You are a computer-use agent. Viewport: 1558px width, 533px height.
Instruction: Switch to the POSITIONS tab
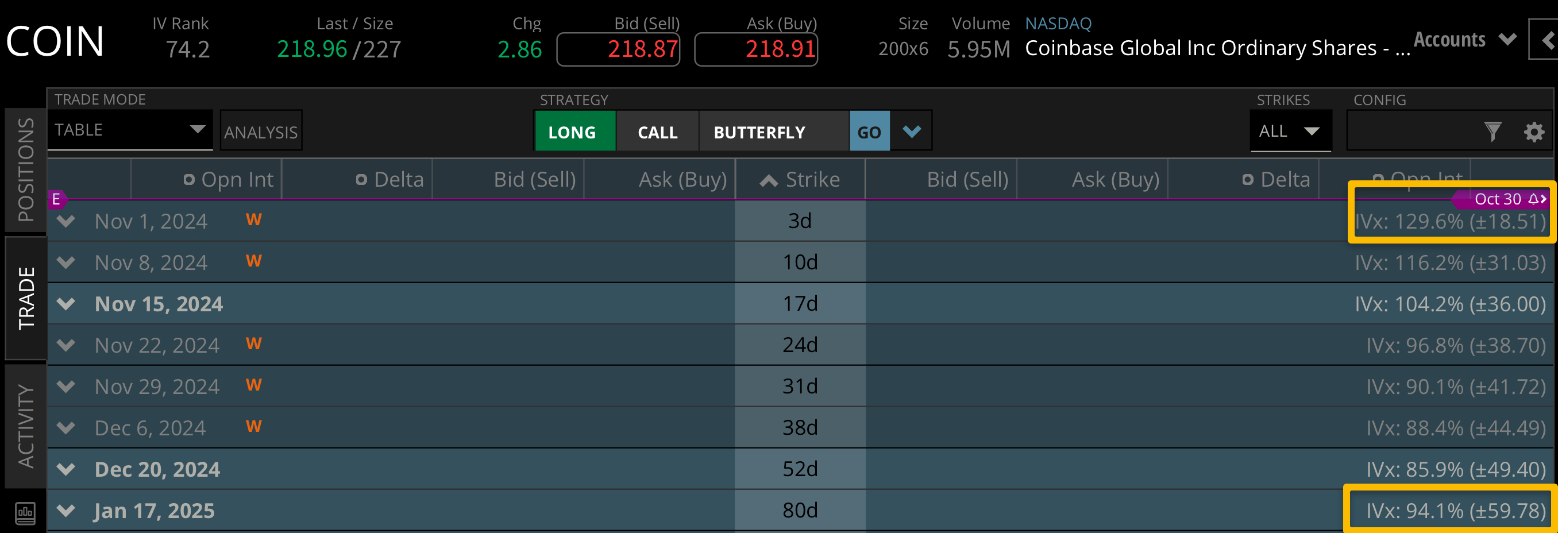point(25,168)
